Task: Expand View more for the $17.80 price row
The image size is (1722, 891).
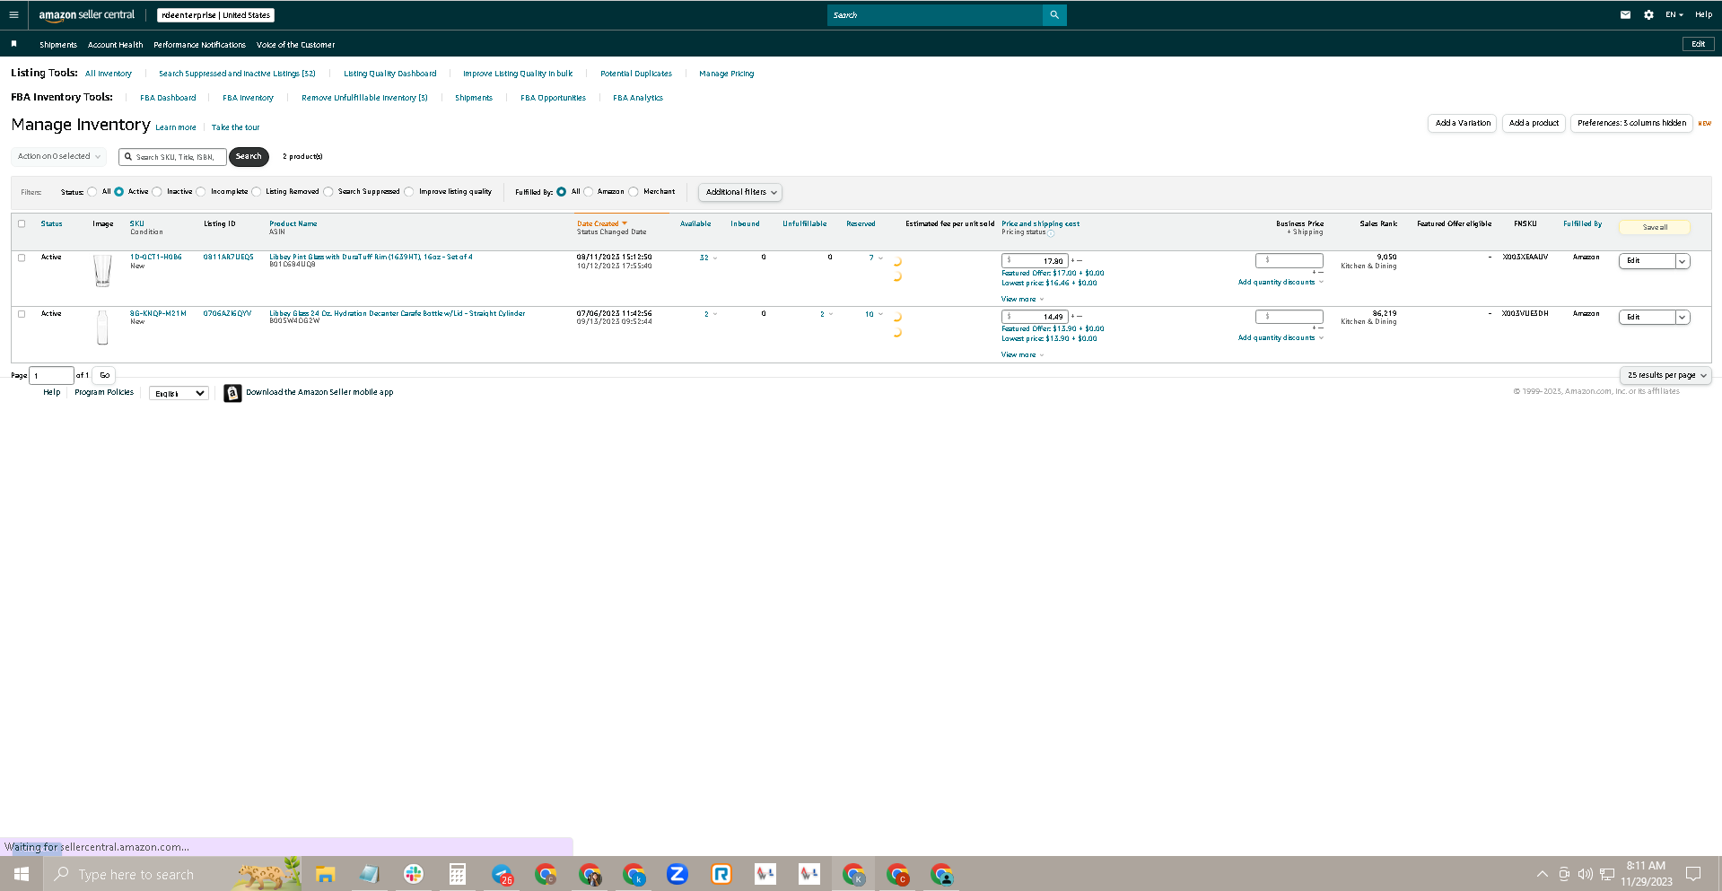Action: point(1022,299)
